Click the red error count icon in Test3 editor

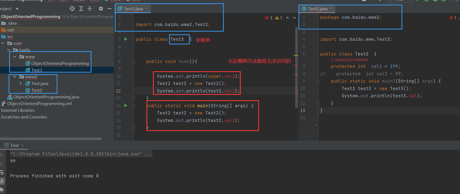point(267,18)
